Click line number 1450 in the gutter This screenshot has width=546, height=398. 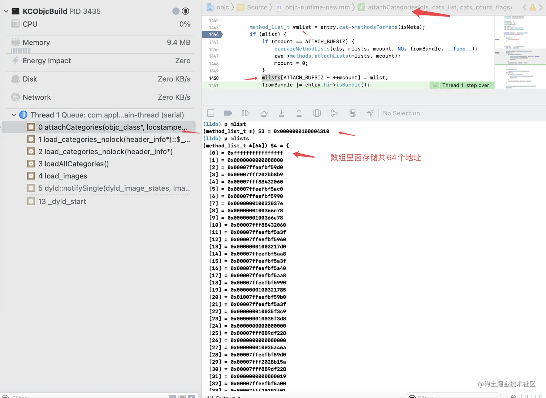click(214, 78)
